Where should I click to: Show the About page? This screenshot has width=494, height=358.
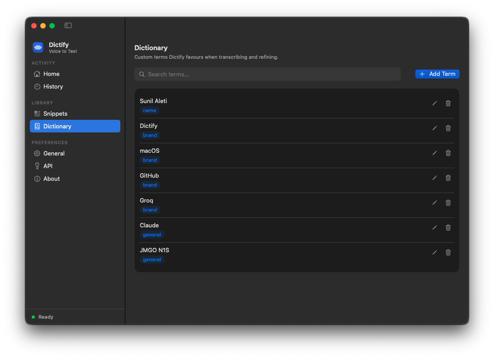click(75, 179)
